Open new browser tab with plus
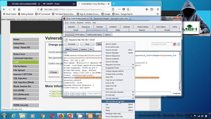Viewport: 211px width, 119px height. click(x=114, y=4)
